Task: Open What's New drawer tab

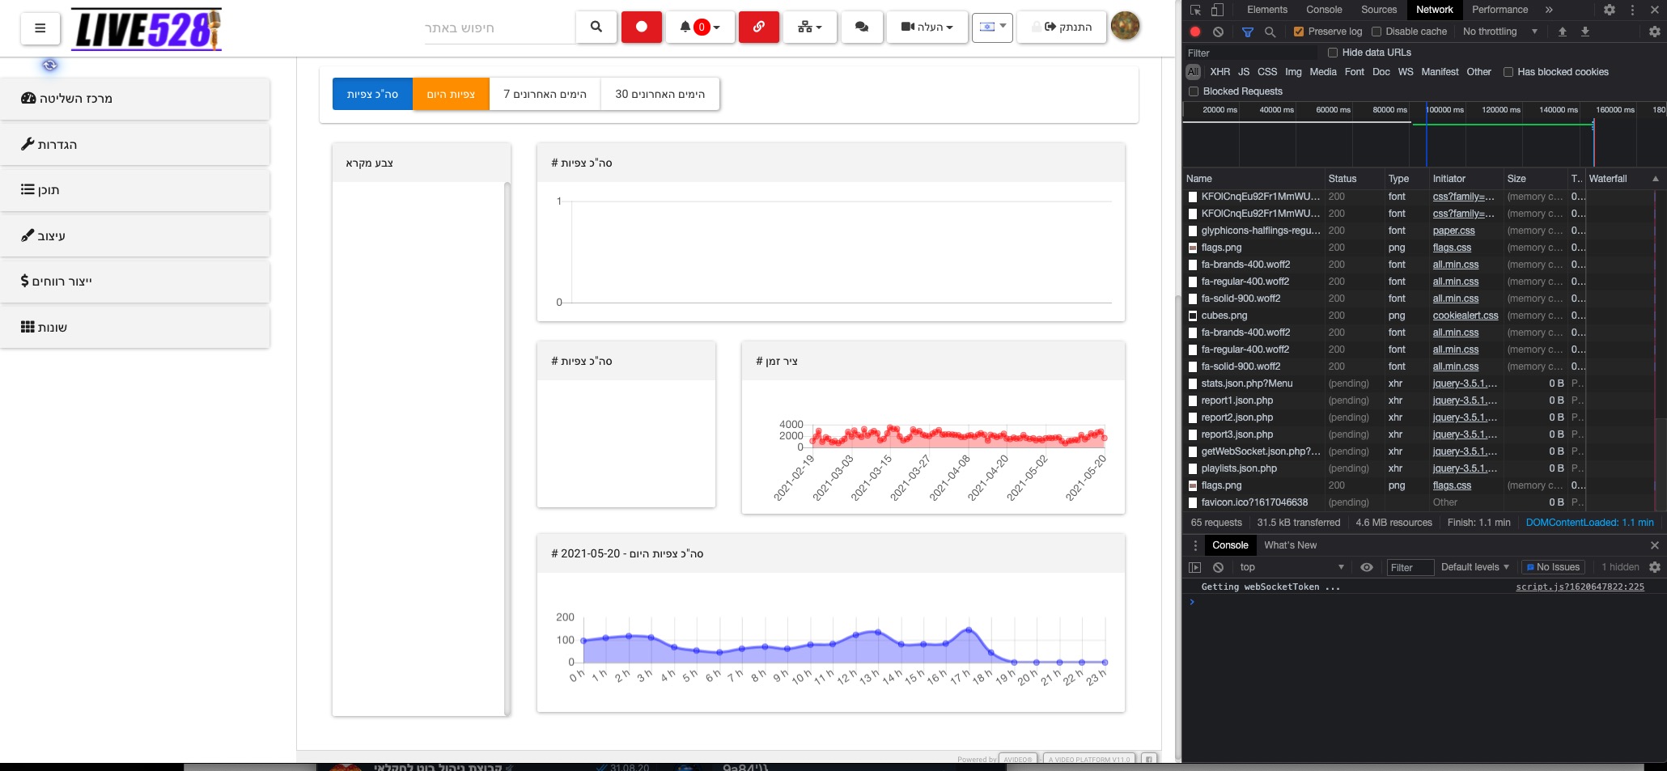Action: [x=1290, y=545]
